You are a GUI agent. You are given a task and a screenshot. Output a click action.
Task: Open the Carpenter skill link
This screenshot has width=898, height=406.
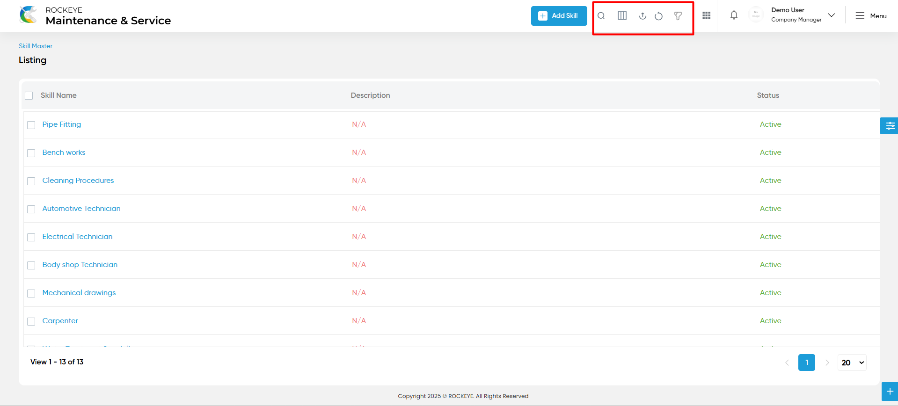(x=60, y=321)
